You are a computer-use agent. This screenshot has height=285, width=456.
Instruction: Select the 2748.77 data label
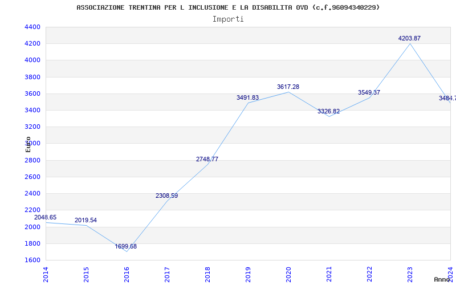click(x=207, y=160)
